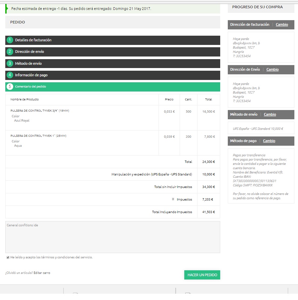
Task: Click the step 3 numbered badge
Action: pos(10,63)
